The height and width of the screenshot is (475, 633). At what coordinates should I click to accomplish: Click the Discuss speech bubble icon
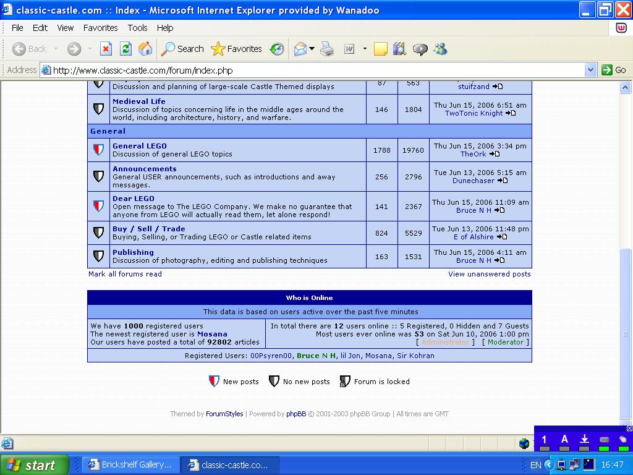pos(420,49)
